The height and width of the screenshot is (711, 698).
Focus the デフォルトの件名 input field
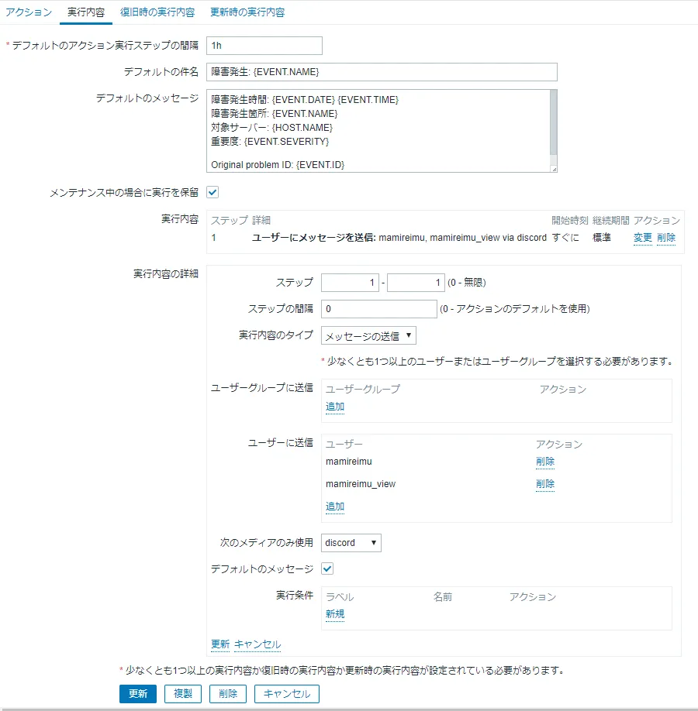[382, 72]
